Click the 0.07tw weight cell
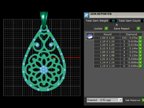Image resolution: width=144 pixels, height=108 pixels. (133, 52)
